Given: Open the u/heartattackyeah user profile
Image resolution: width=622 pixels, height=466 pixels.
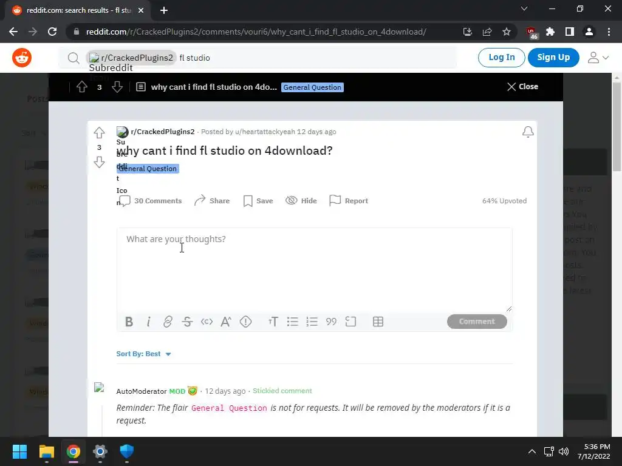Looking at the screenshot, I should 265,132.
